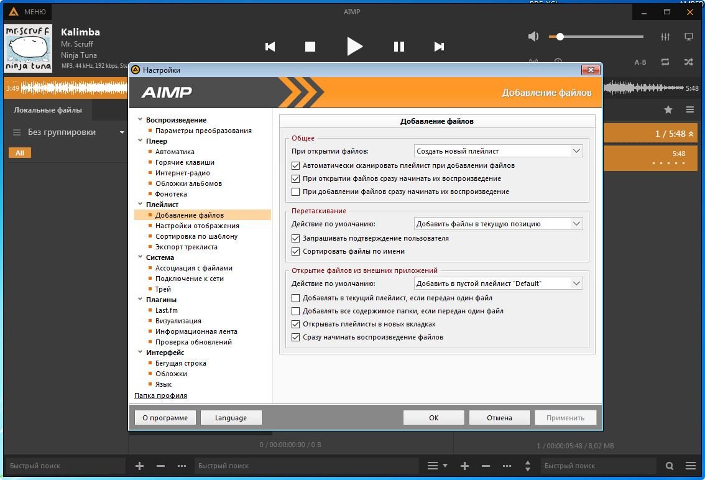Image resolution: width=705 pixels, height=480 pixels.
Task: Open playlist list menu icon at the bottom
Action: point(436,466)
